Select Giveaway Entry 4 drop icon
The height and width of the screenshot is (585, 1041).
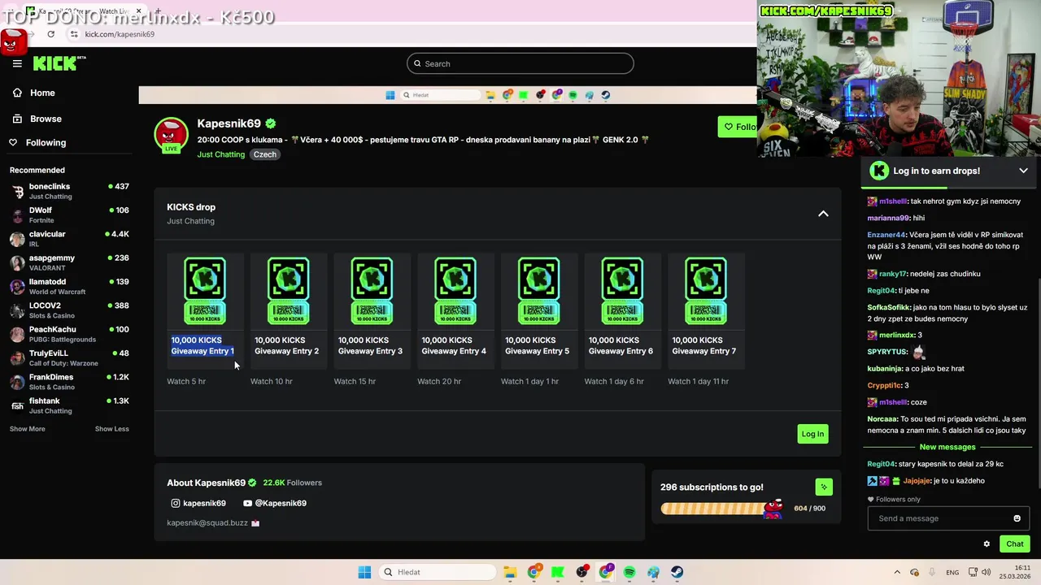455,291
